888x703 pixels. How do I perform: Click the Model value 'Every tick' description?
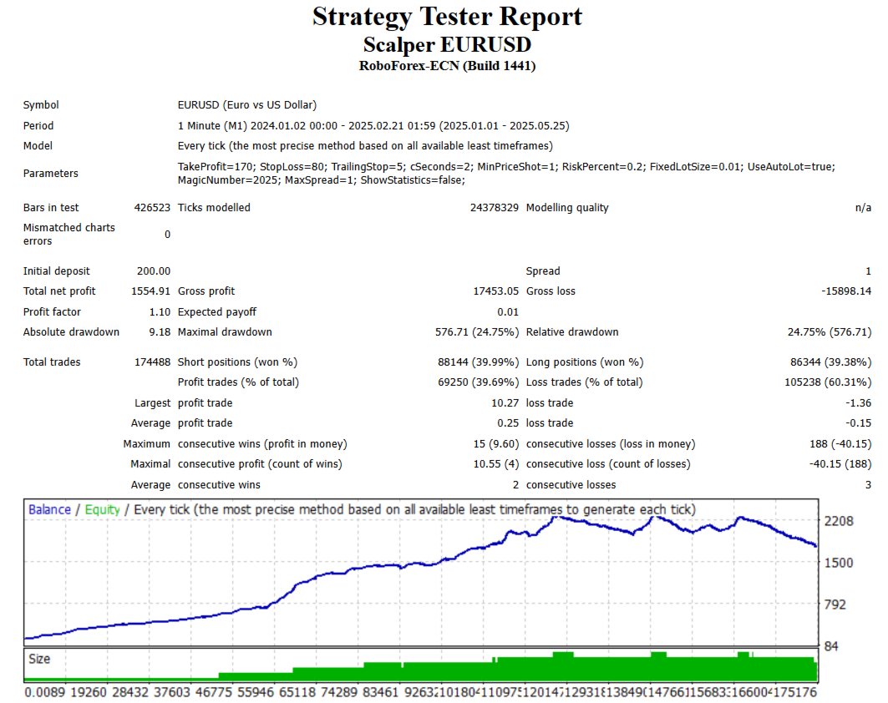365,146
